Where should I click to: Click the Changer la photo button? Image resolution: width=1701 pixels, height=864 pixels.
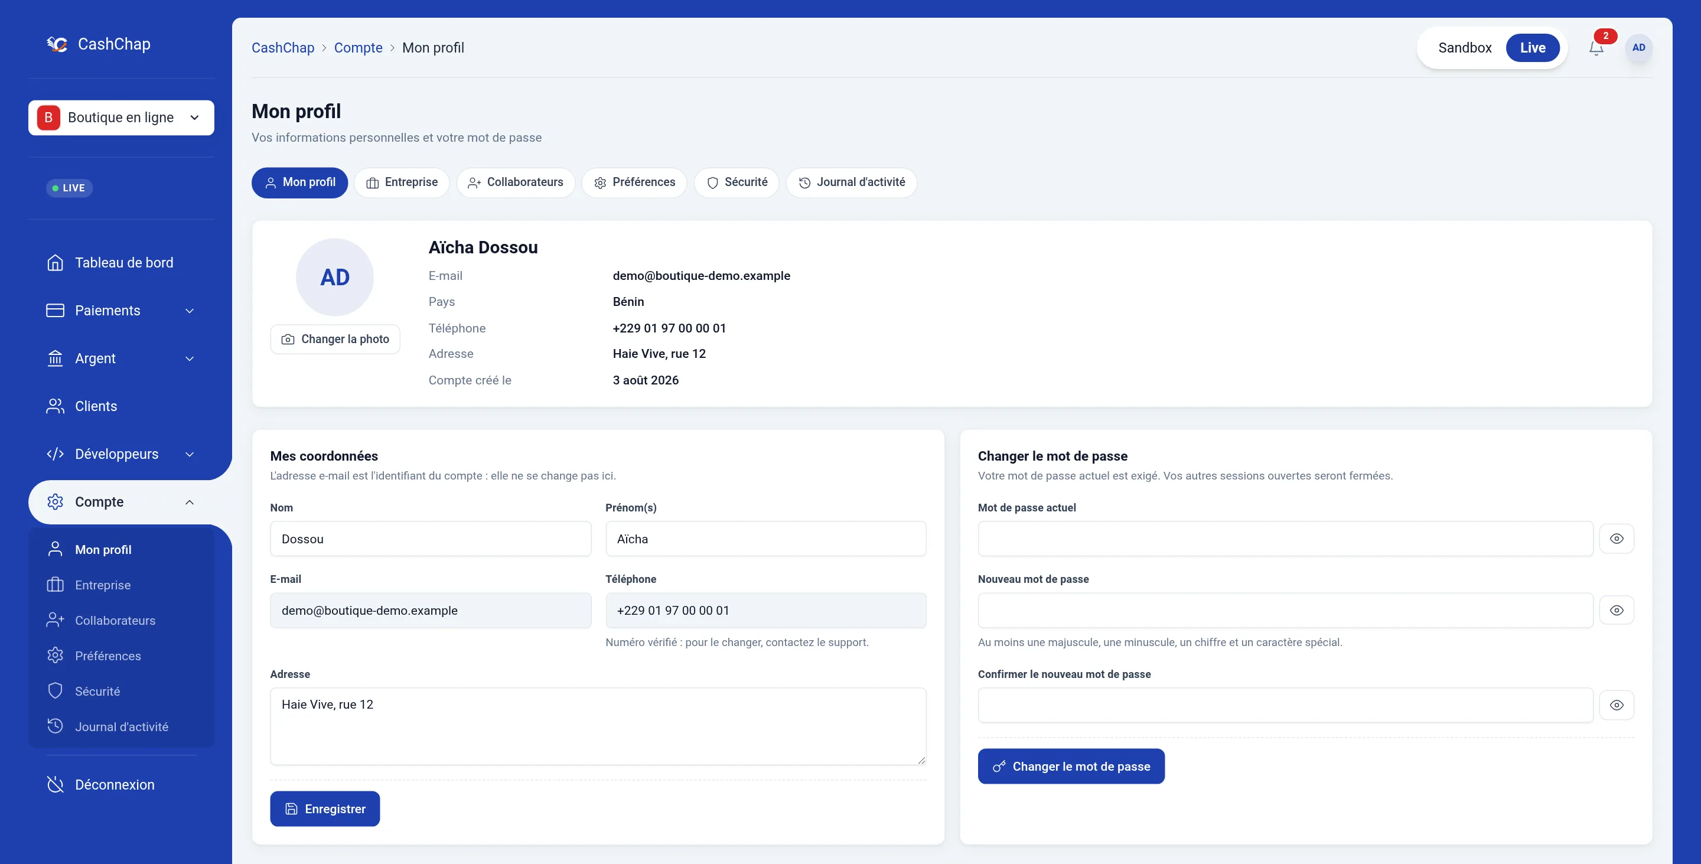pos(335,339)
